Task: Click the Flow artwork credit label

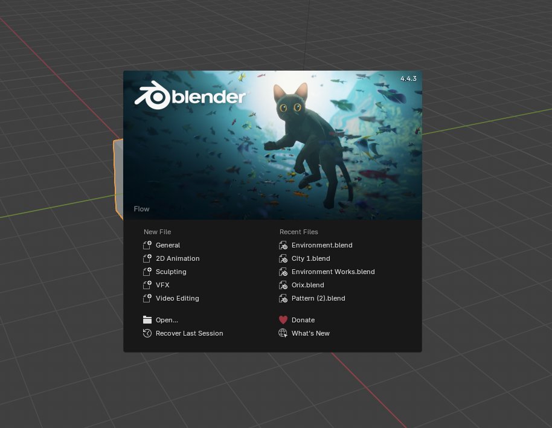Action: [x=141, y=209]
